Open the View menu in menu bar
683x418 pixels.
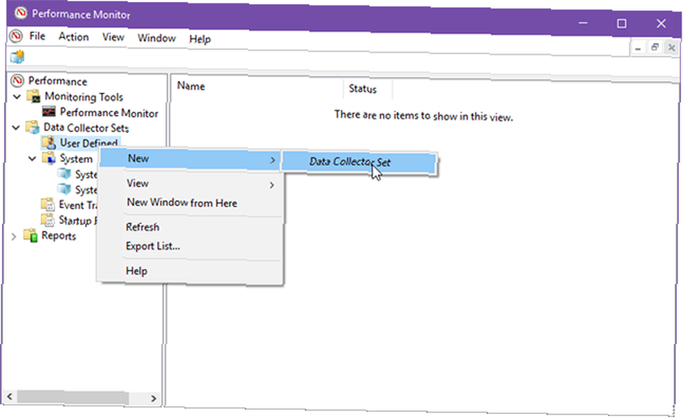(x=113, y=38)
